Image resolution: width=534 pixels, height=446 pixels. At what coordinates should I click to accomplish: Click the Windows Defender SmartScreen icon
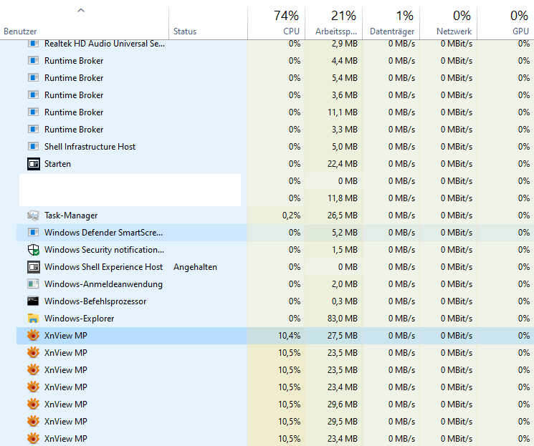[x=33, y=233]
